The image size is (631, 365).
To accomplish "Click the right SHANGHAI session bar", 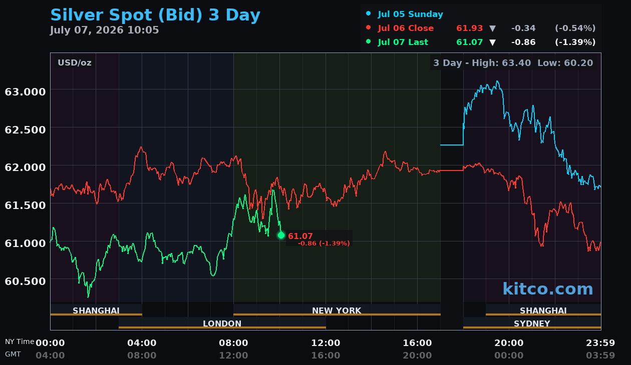I will 543,310.
